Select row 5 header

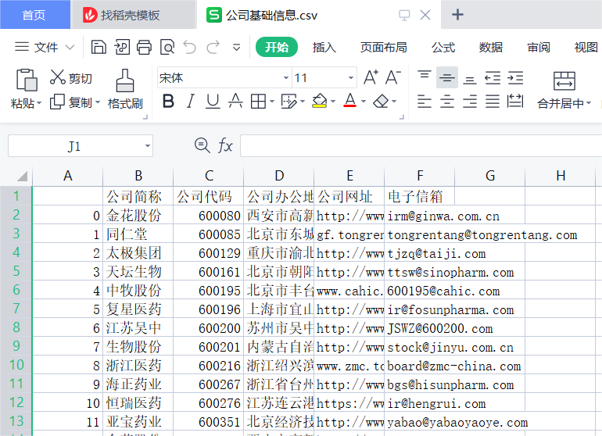coord(16,271)
